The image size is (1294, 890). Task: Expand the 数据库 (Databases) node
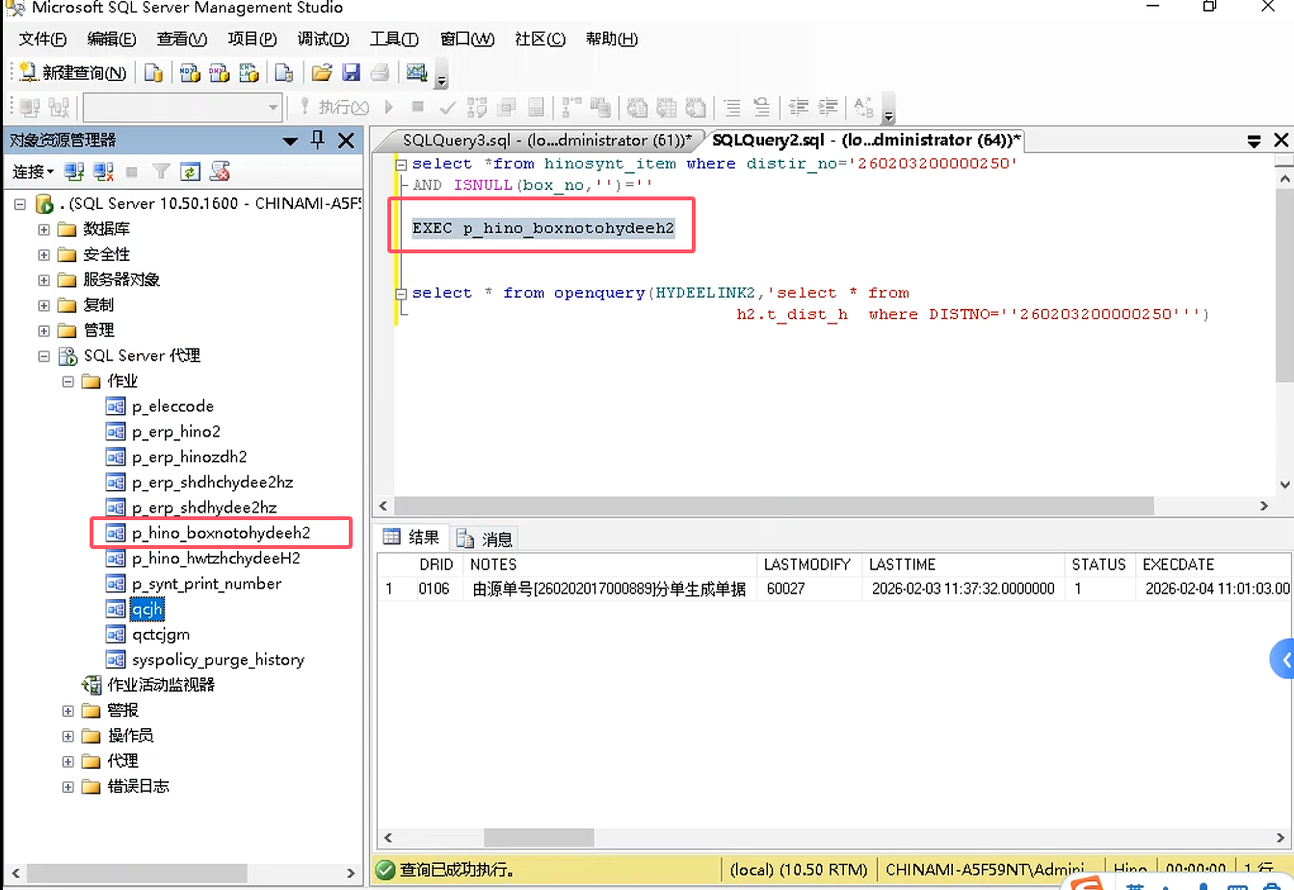coord(43,229)
